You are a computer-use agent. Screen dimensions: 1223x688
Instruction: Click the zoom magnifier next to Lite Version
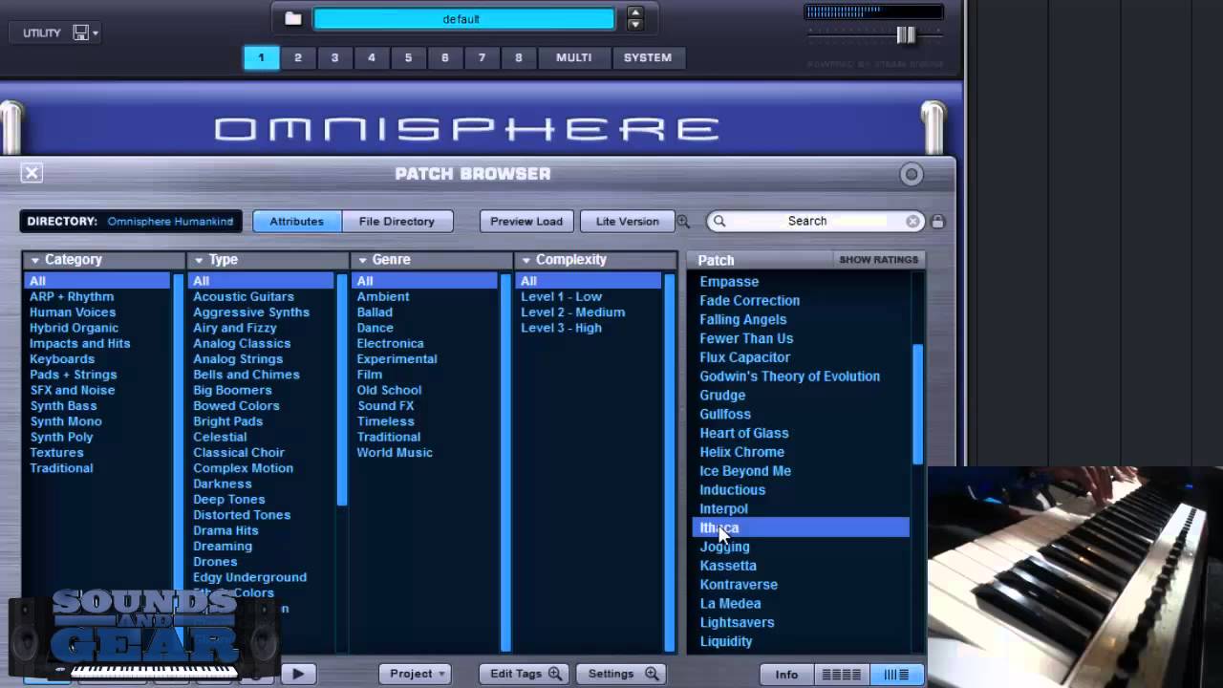point(683,221)
